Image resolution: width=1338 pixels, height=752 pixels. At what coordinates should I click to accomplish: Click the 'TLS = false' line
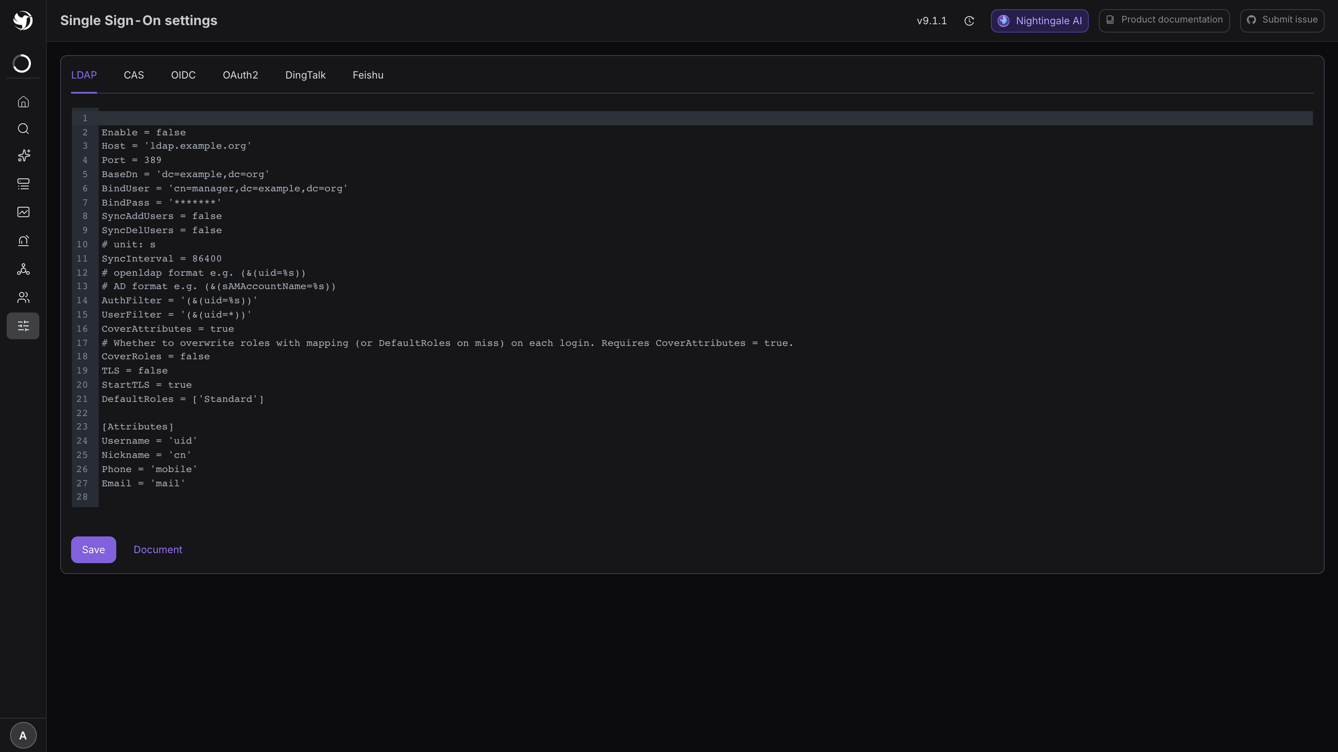135,371
